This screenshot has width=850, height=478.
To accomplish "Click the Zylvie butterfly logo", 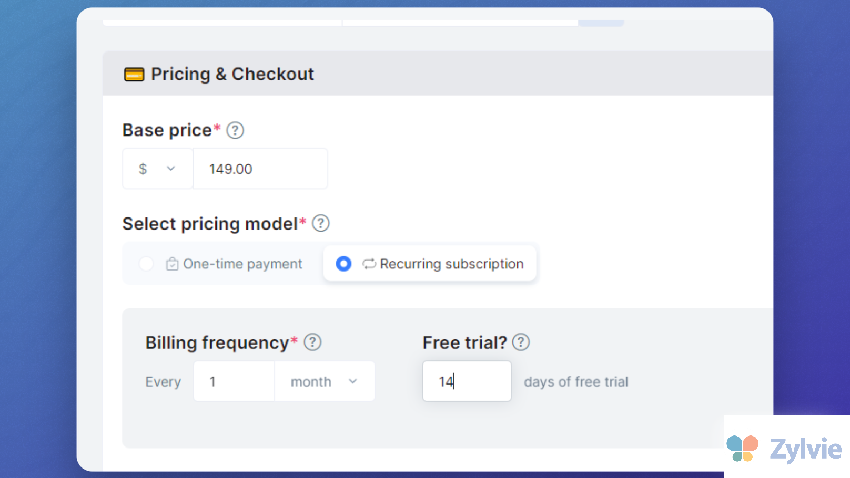I will [x=742, y=449].
